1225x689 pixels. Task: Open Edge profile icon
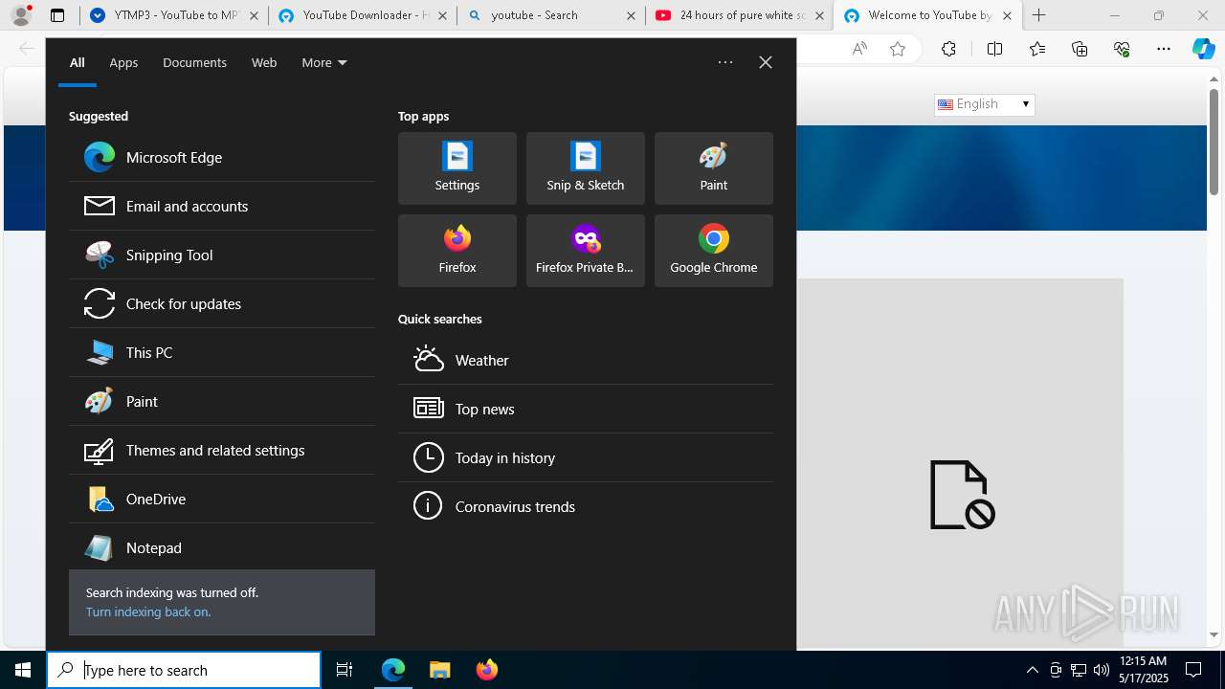21,15
